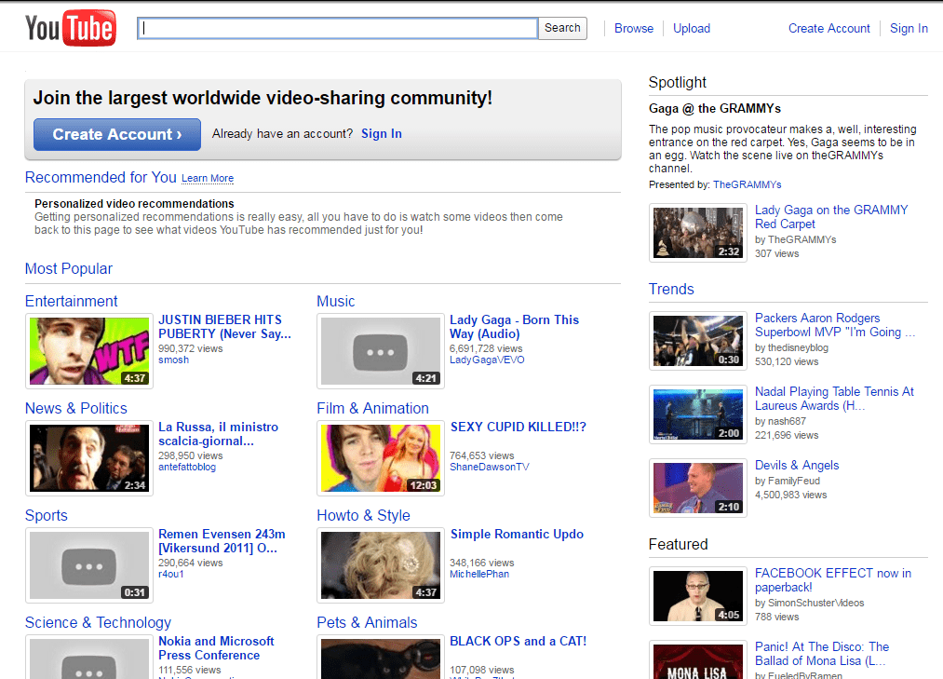The image size is (943, 679).
Task: Open 'FACEBOOK EFFECT now in paperback!' title
Action: [833, 580]
